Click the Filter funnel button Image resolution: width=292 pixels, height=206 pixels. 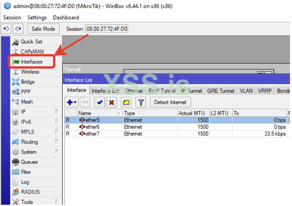[x=141, y=102]
